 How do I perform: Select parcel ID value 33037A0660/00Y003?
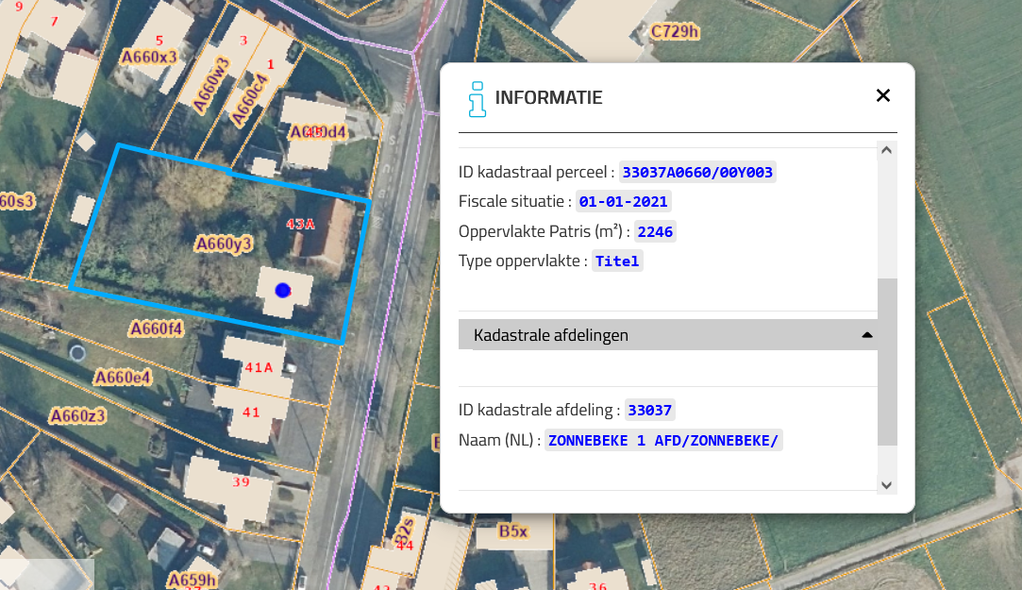point(697,172)
